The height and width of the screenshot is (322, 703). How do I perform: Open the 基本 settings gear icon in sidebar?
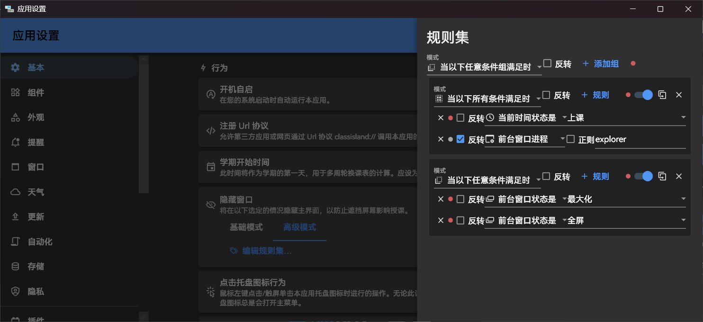15,68
